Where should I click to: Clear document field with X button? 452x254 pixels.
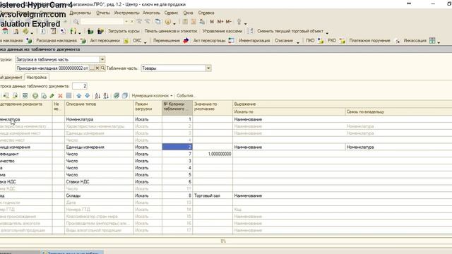point(97,68)
